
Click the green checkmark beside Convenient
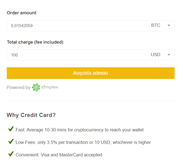[x=11, y=154]
